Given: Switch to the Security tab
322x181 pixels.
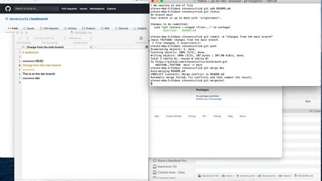Looking at the screenshot, I should [x=121, y=28].
